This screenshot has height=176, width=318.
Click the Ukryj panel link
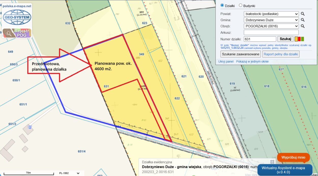point(226,62)
